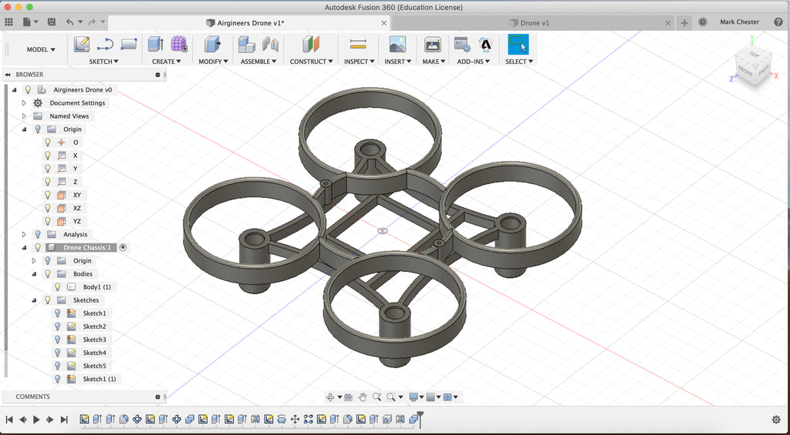This screenshot has height=435, width=790.
Task: Open the MODEL workspace dropdown
Action: pos(41,50)
